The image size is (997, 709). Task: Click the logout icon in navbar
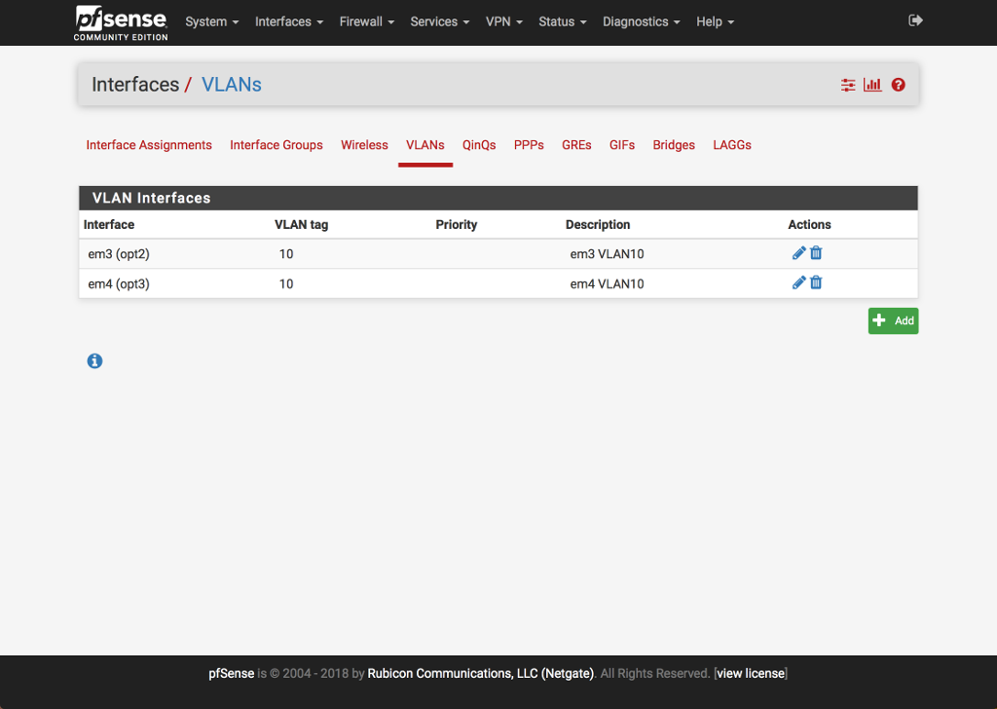915,21
